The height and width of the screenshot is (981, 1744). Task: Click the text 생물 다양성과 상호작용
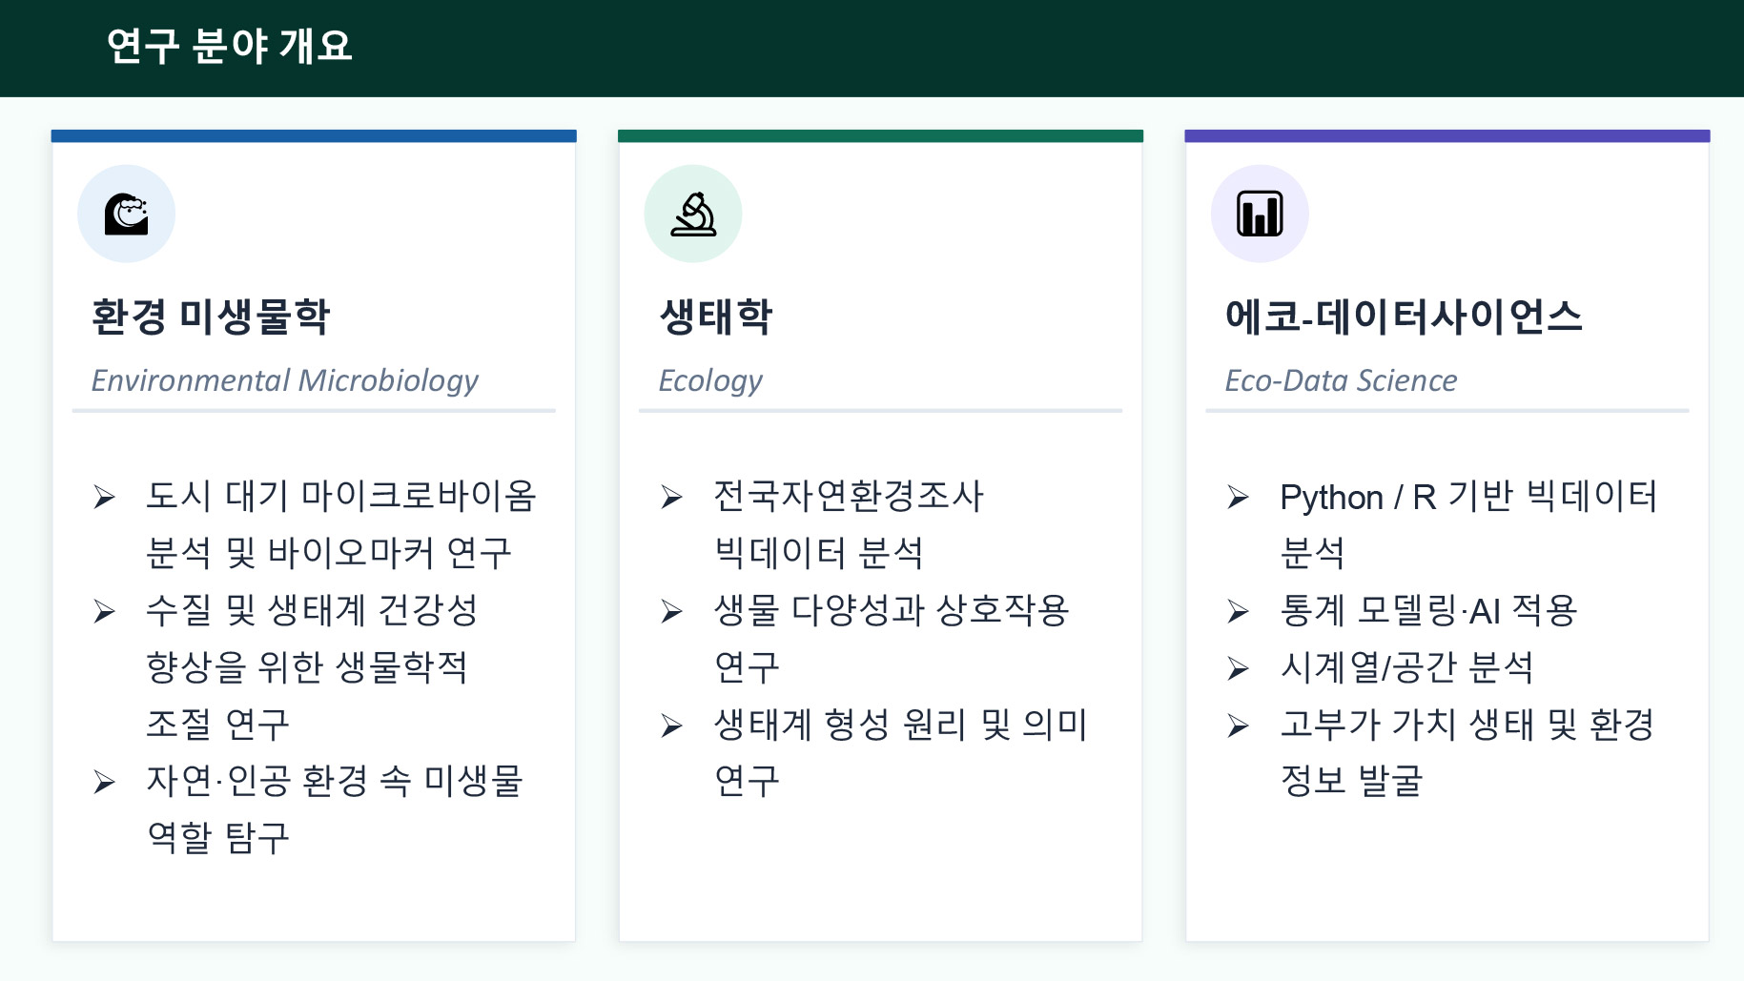click(892, 610)
